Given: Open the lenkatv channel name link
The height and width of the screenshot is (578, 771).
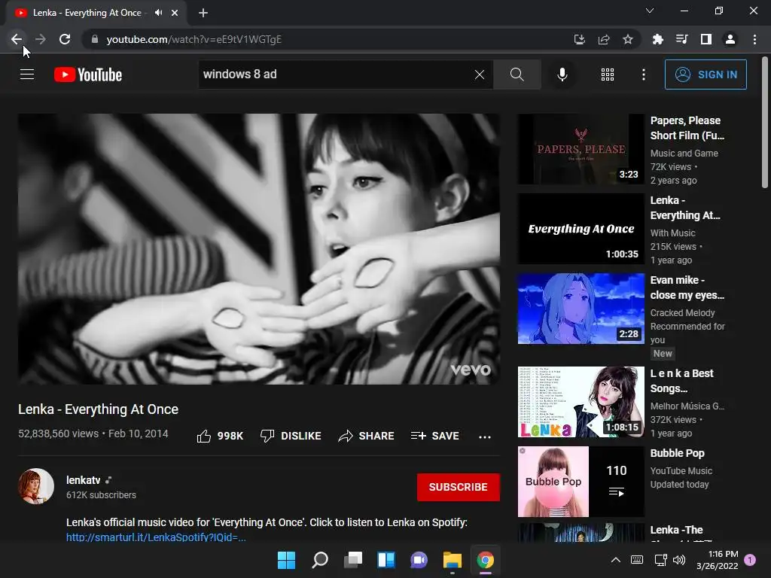Looking at the screenshot, I should 83,480.
